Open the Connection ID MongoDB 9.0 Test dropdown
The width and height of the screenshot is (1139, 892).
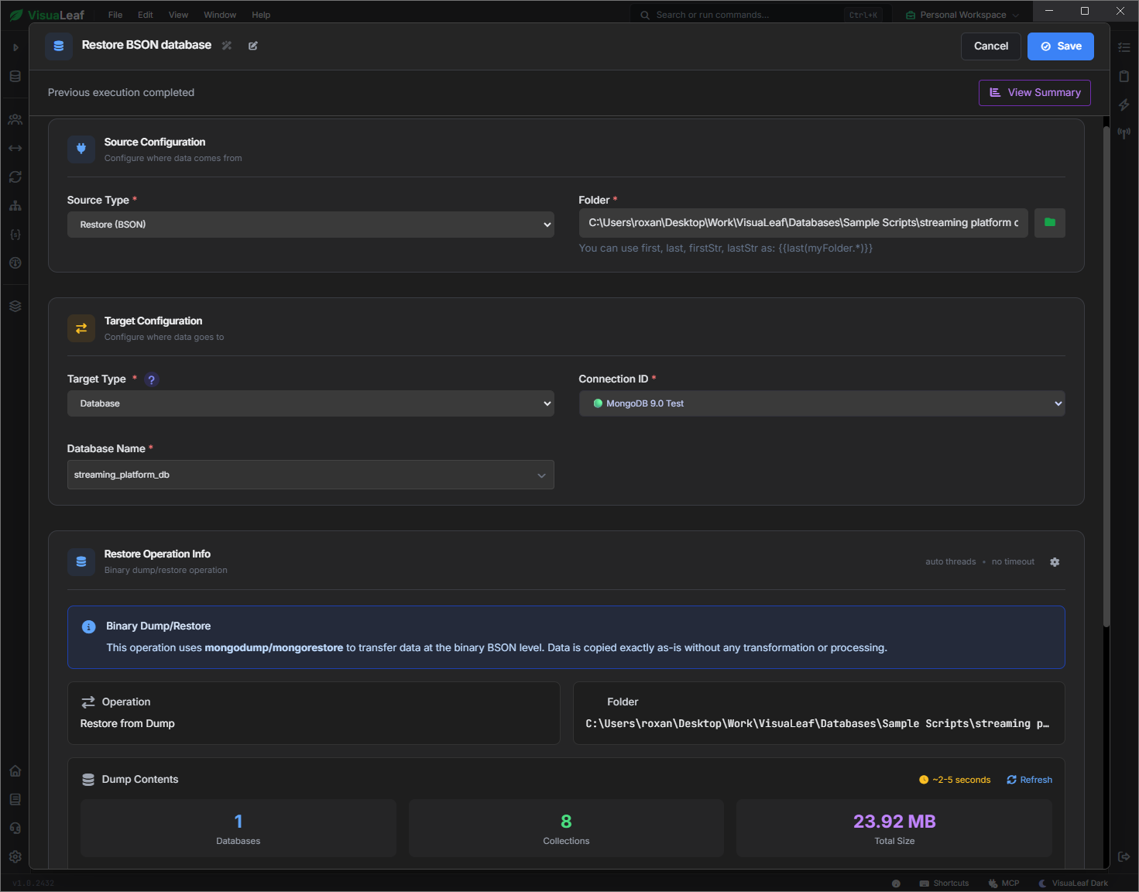[x=822, y=403]
